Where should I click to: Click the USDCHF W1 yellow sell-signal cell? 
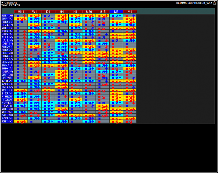(x=35, y=16)
